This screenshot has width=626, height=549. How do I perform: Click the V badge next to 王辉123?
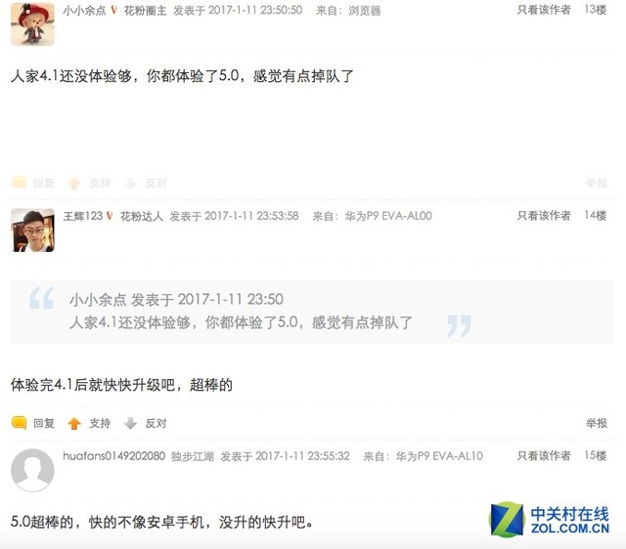pyautogui.click(x=110, y=216)
